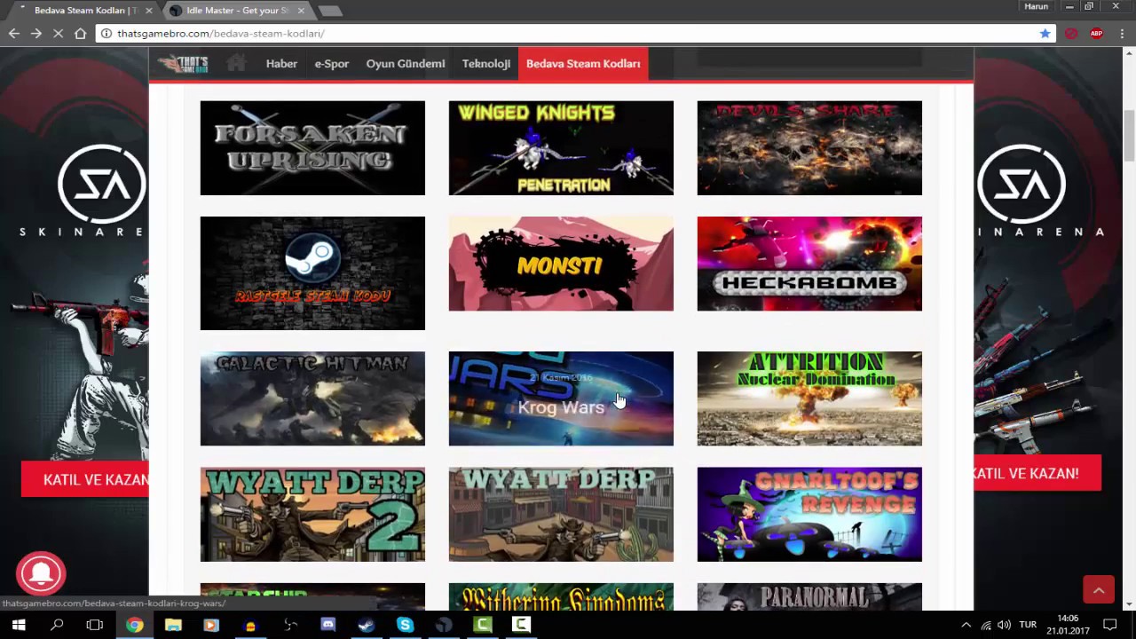This screenshot has width=1136, height=639.
Task: Go back with the browser back arrow
Action: (x=13, y=34)
